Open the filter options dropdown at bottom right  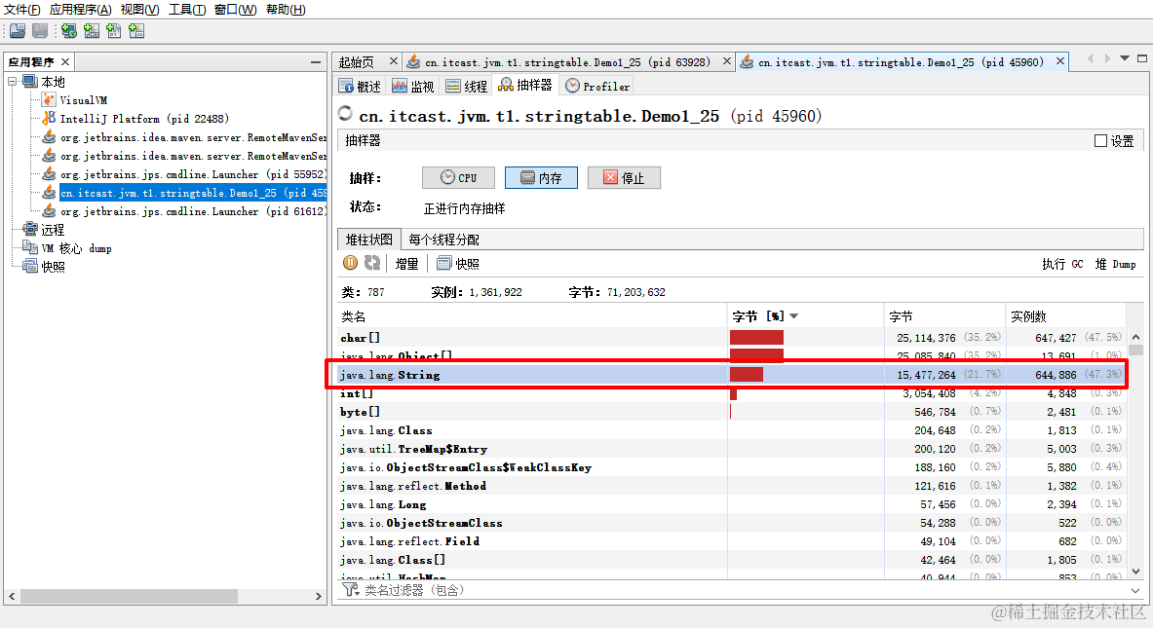click(x=1136, y=590)
